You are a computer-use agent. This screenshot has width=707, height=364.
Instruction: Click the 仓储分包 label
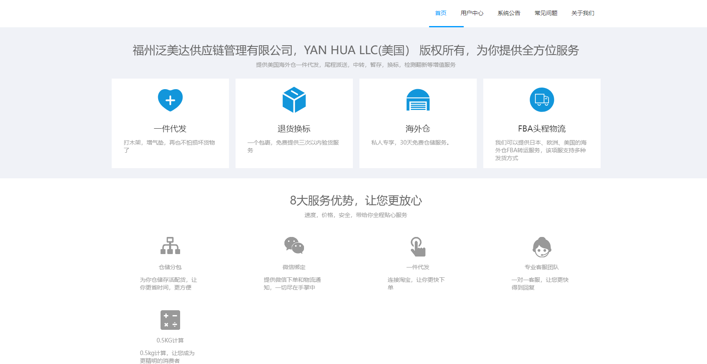coord(170,267)
